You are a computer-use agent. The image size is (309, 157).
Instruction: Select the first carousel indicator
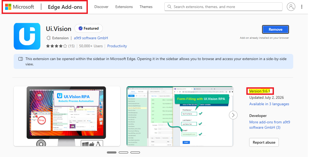pyautogui.click(x=112, y=152)
